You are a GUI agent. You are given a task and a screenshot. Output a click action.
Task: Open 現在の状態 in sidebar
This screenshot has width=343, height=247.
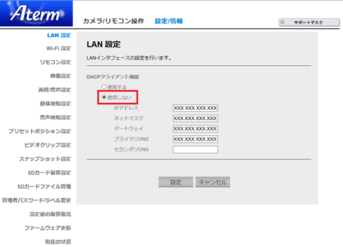point(58,242)
